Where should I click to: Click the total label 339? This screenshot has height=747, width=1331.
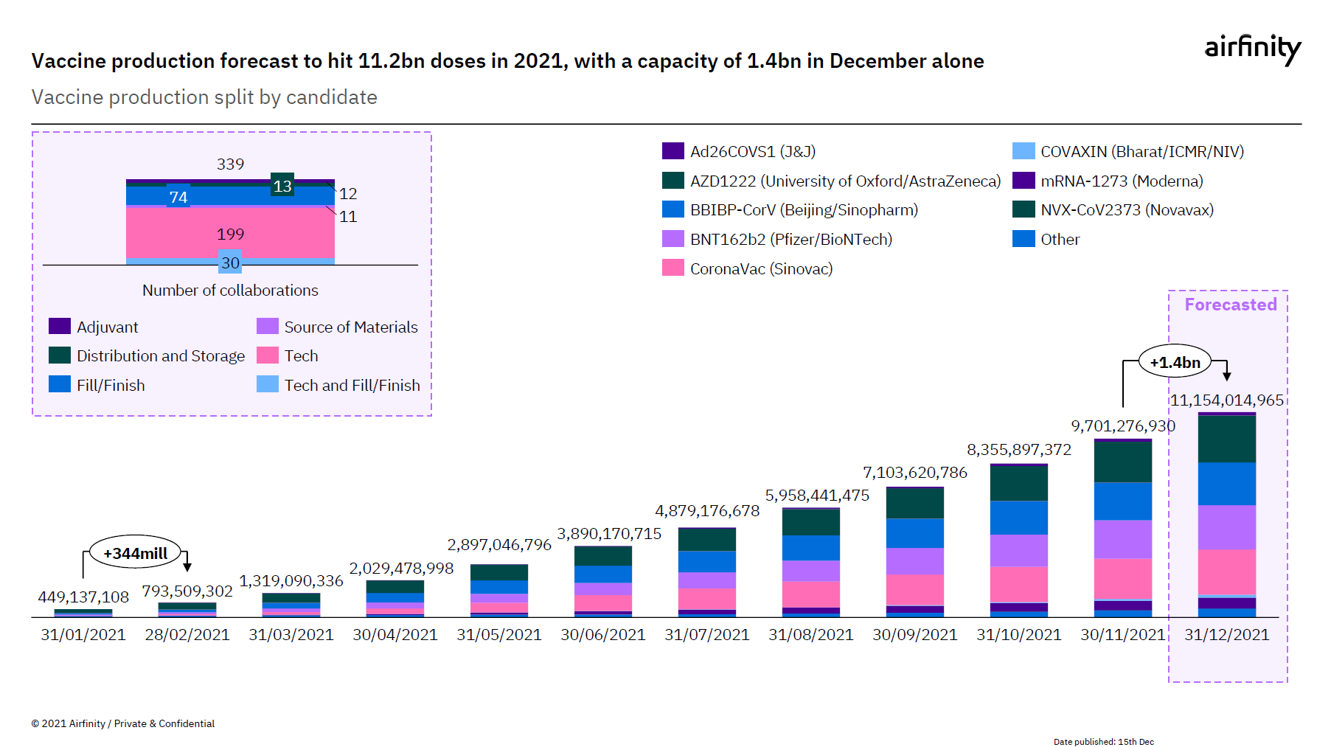tap(230, 164)
